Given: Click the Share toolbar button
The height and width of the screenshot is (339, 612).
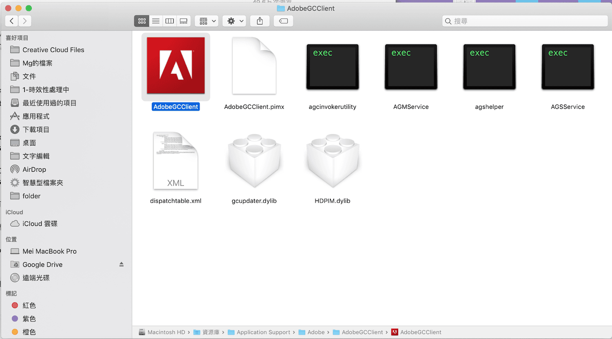Looking at the screenshot, I should click(x=260, y=21).
